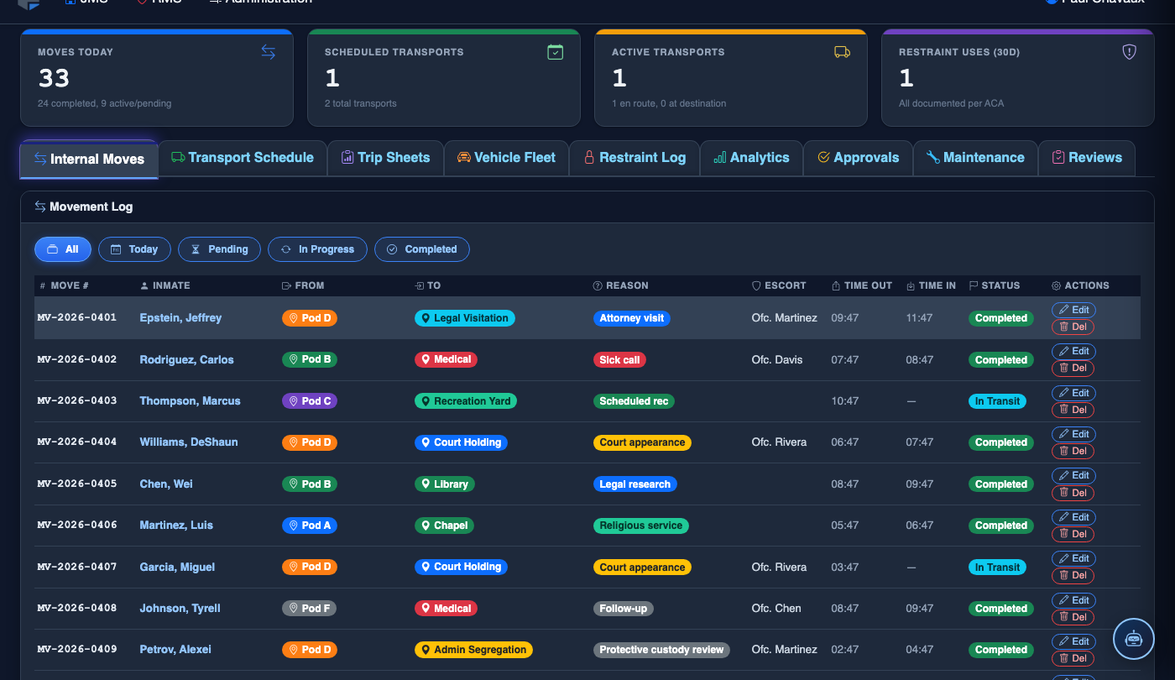Open the Reviews tab
This screenshot has height=680, width=1175.
click(x=1087, y=157)
